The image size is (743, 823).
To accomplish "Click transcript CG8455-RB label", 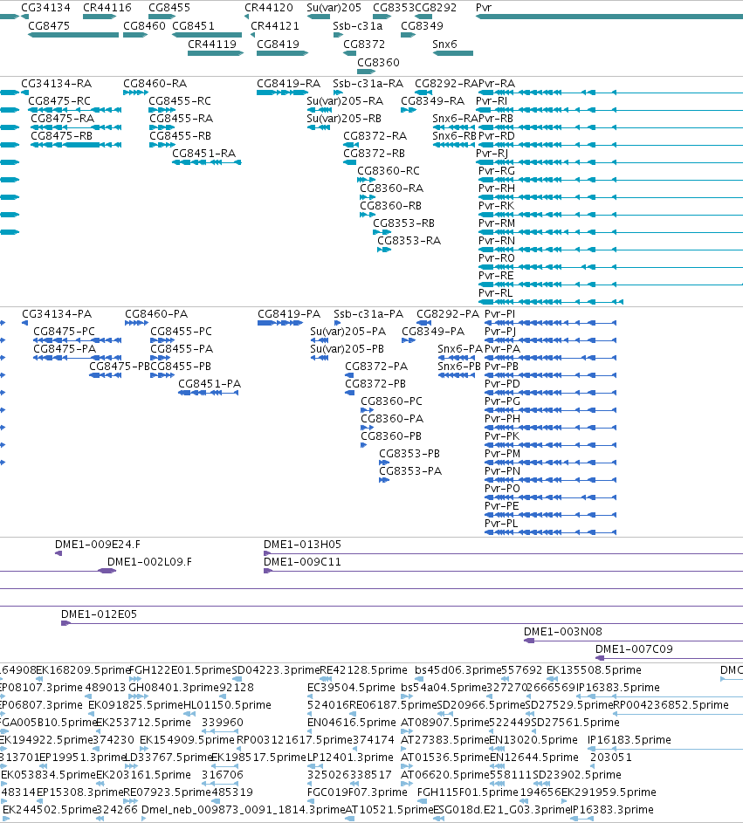I will [x=180, y=136].
